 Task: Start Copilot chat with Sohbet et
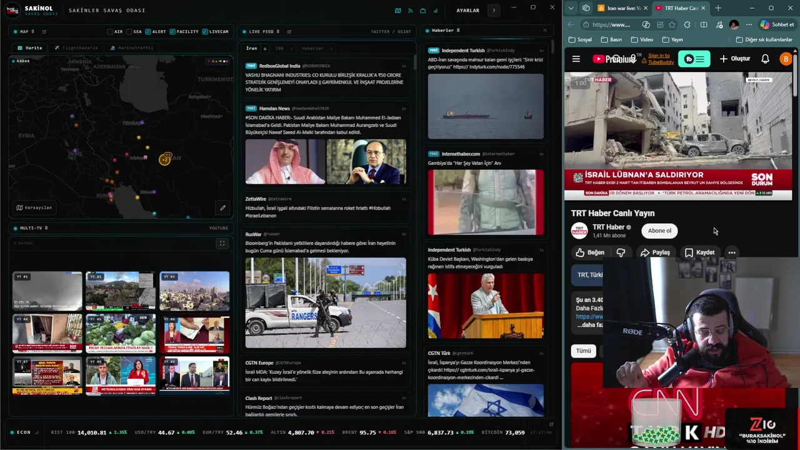(777, 24)
